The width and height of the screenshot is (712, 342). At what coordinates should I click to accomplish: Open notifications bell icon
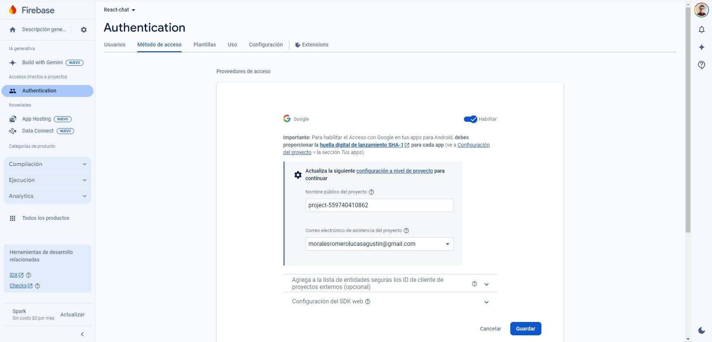tap(702, 30)
